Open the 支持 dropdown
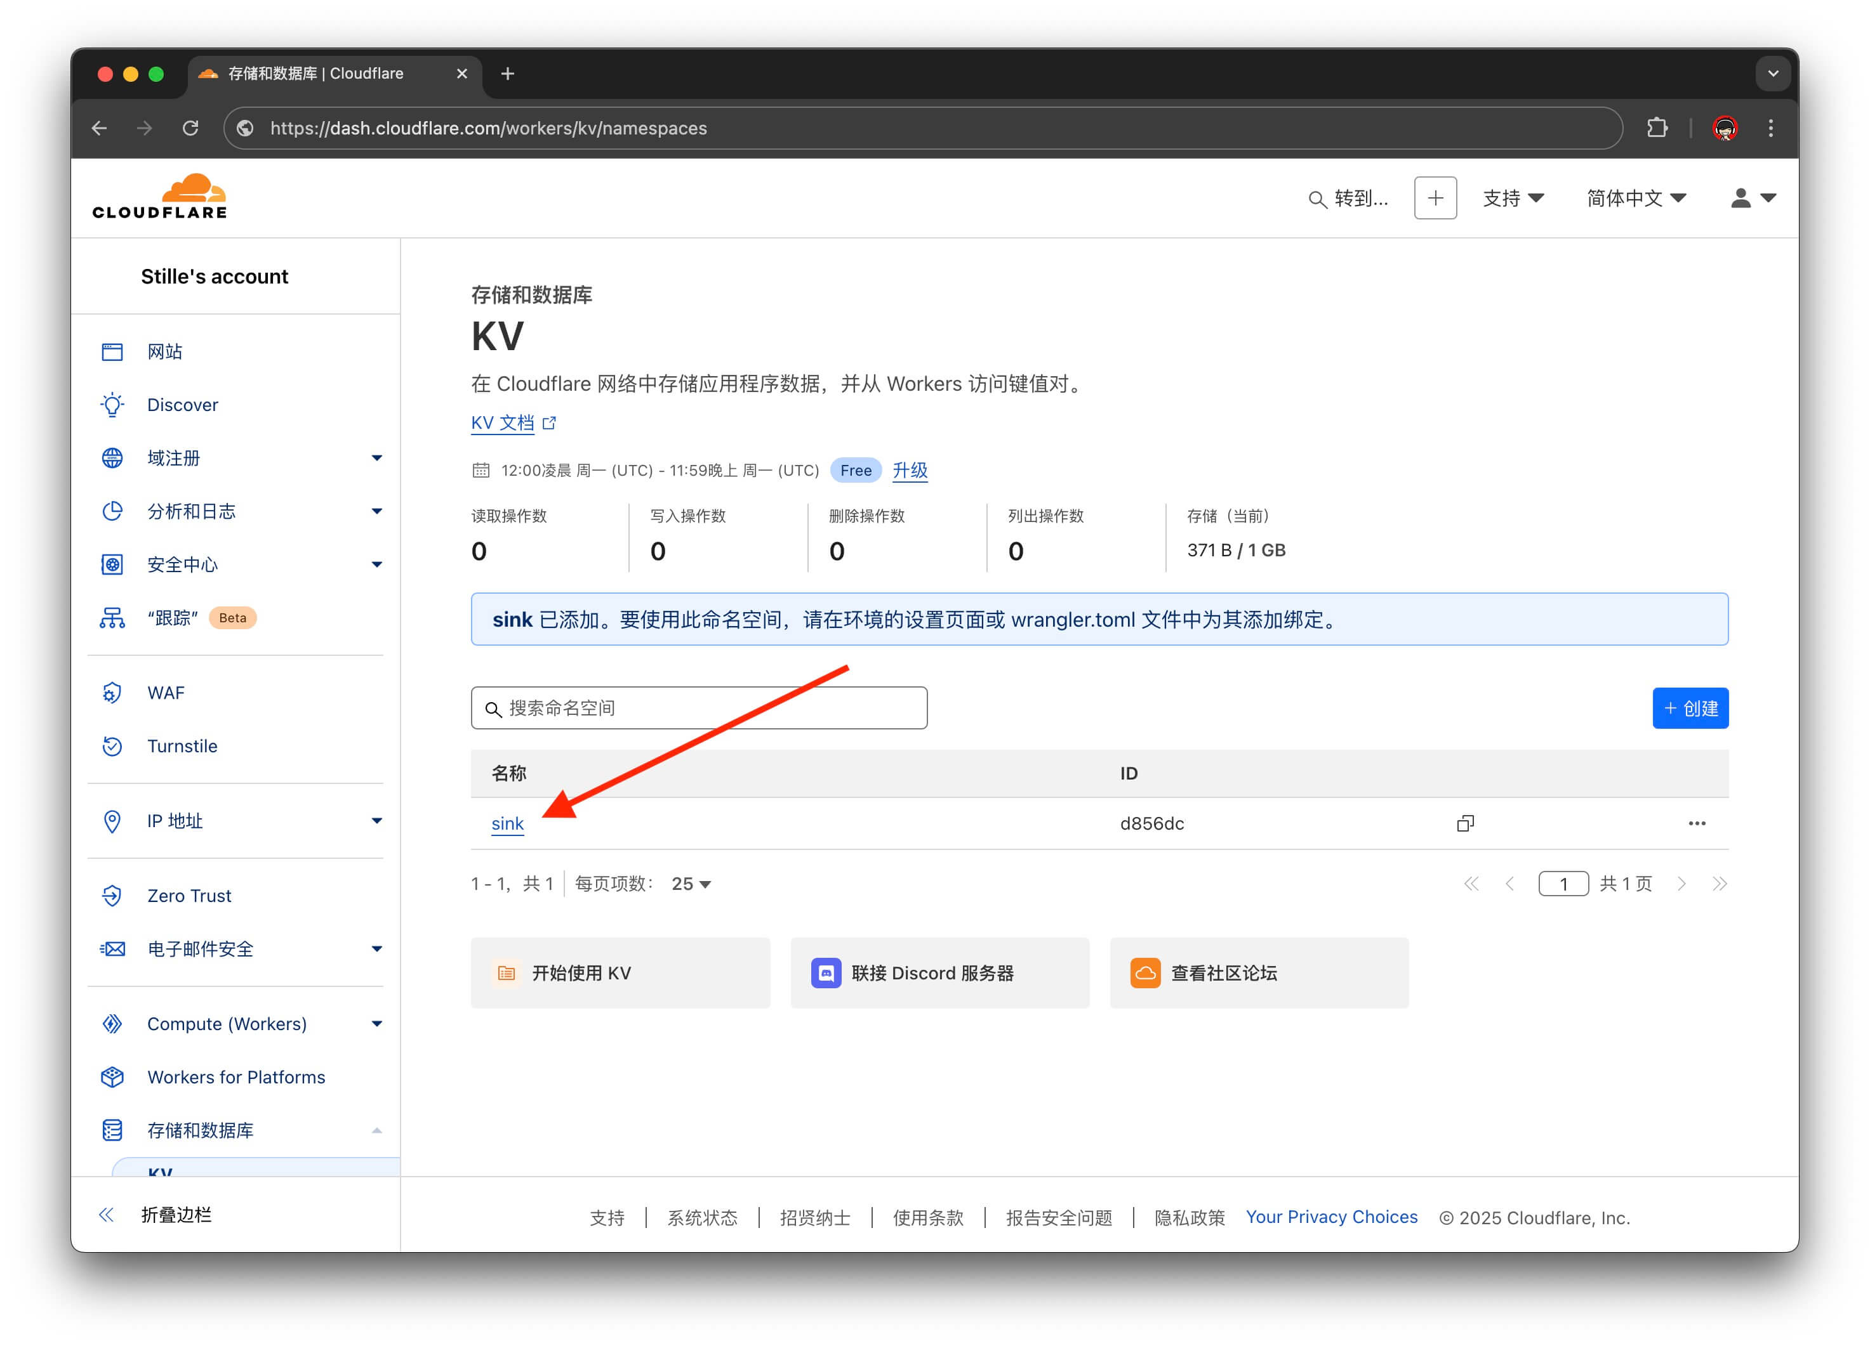The height and width of the screenshot is (1346, 1870). 1513,198
